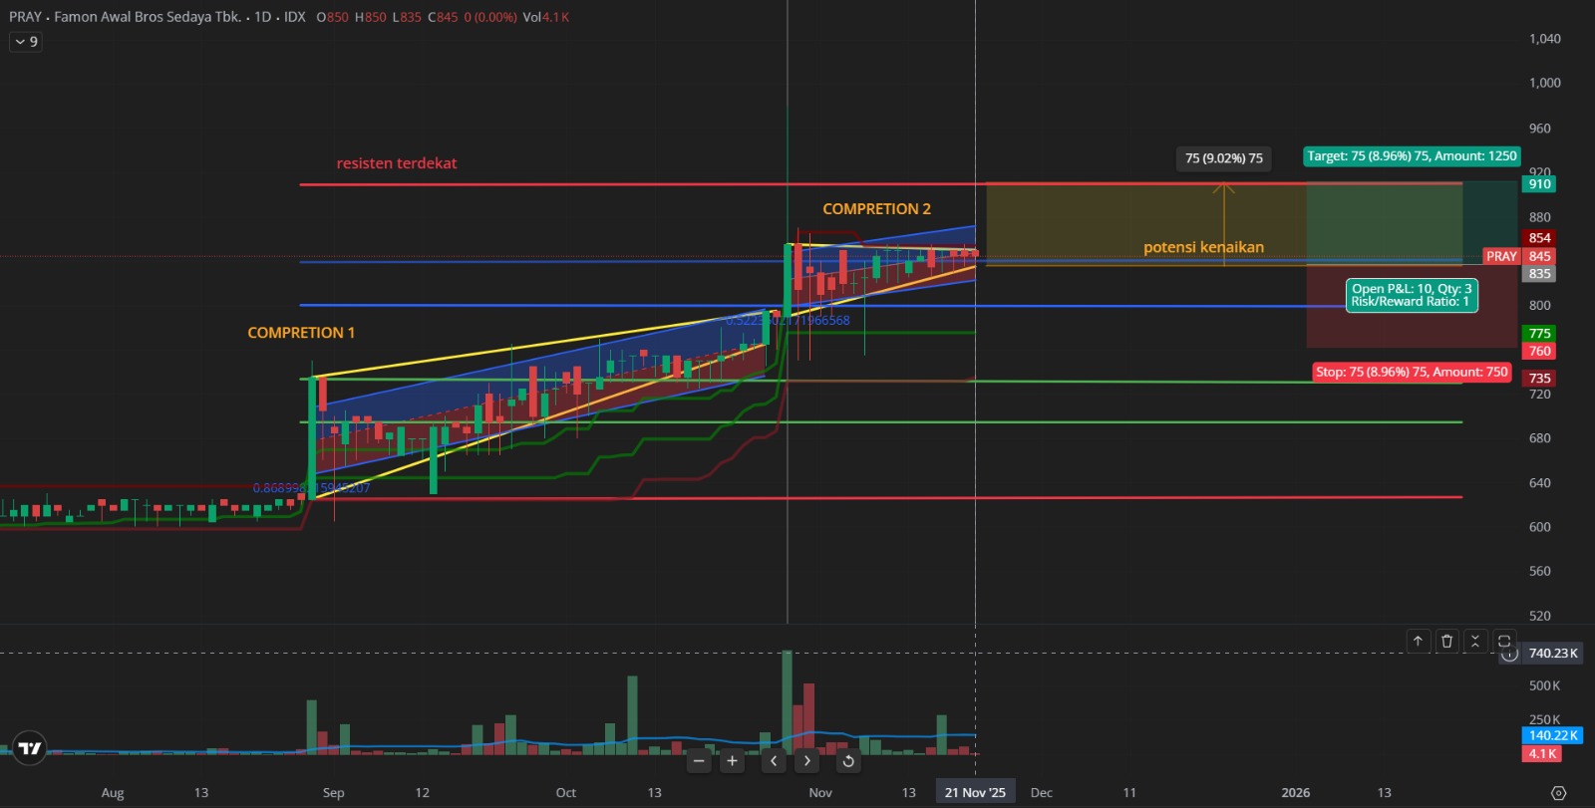Click the PRAY symbol price tag
Viewport: 1595px width, 808px height.
coord(1501,256)
